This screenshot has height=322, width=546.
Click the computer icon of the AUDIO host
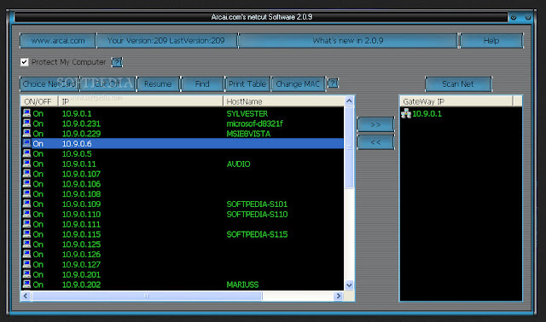[x=26, y=164]
